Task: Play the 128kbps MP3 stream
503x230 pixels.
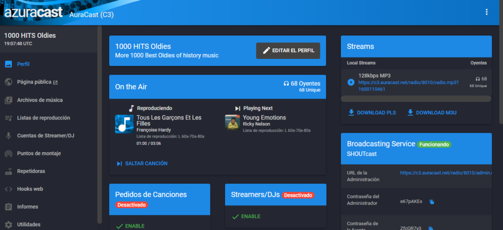Action: click(x=351, y=82)
